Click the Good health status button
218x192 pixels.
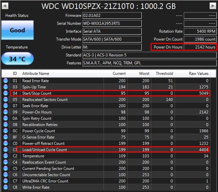pyautogui.click(x=17, y=30)
